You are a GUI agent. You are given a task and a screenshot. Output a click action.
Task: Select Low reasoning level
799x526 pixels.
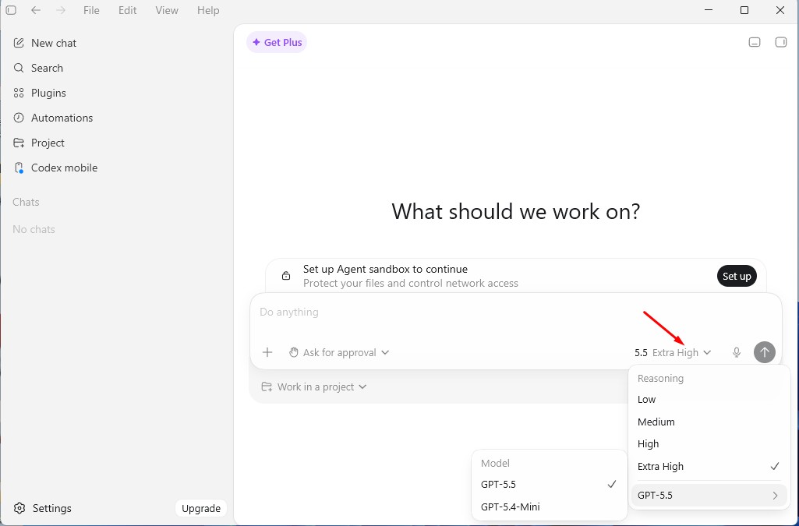pyautogui.click(x=709, y=400)
